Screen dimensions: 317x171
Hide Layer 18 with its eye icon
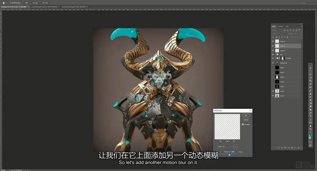coord(273,41)
